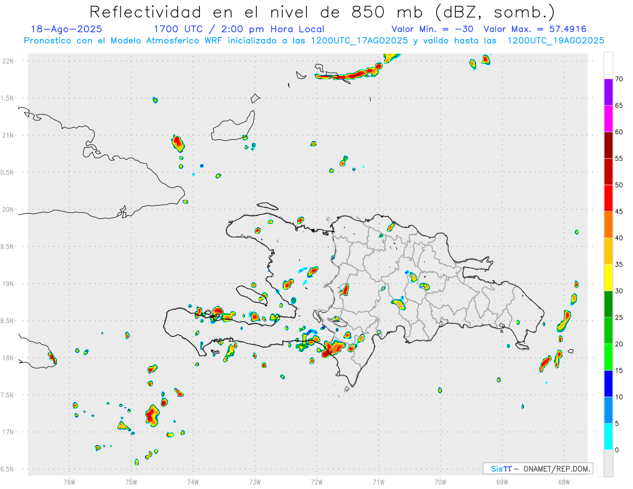Click the '72W' longitude label
Screen dimensions: 633x489
click(316, 482)
